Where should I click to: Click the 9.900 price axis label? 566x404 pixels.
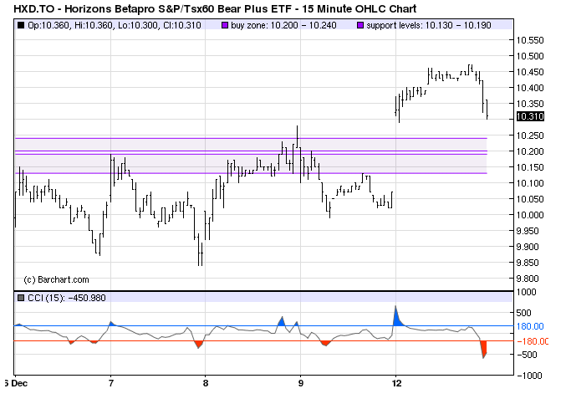pyautogui.click(x=530, y=247)
